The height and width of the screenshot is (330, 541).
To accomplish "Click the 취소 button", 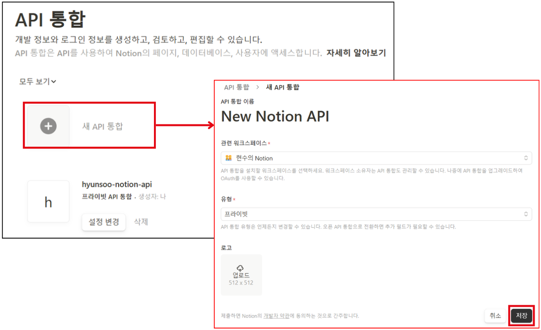I will [x=495, y=316].
